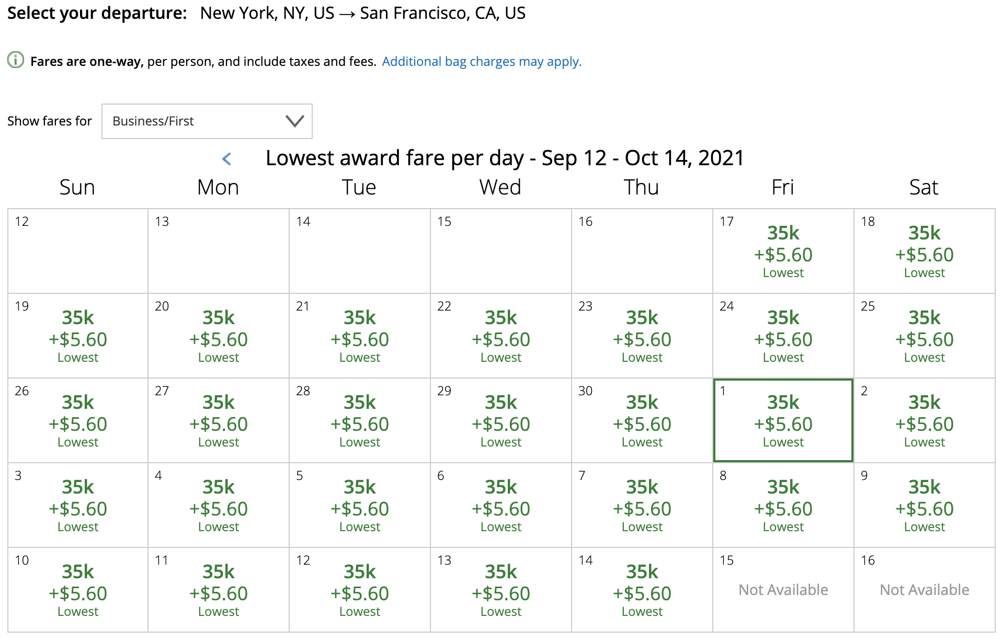The width and height of the screenshot is (1003, 641).
Task: Choose the October 14 fare cell
Action: [x=642, y=590]
